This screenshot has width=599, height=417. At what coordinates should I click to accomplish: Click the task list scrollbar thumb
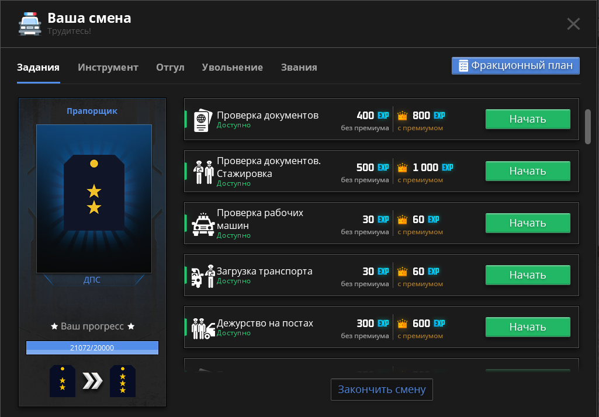point(587,126)
